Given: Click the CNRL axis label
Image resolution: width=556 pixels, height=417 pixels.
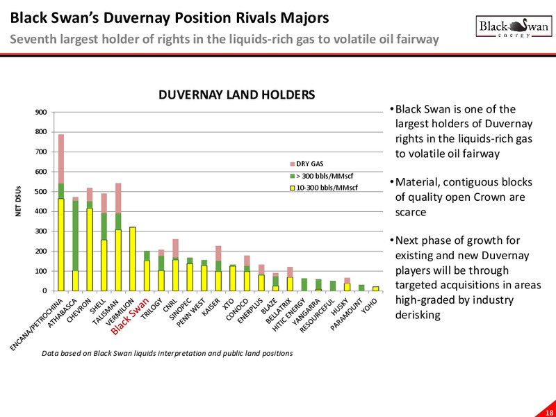Looking at the screenshot, I should (x=170, y=304).
